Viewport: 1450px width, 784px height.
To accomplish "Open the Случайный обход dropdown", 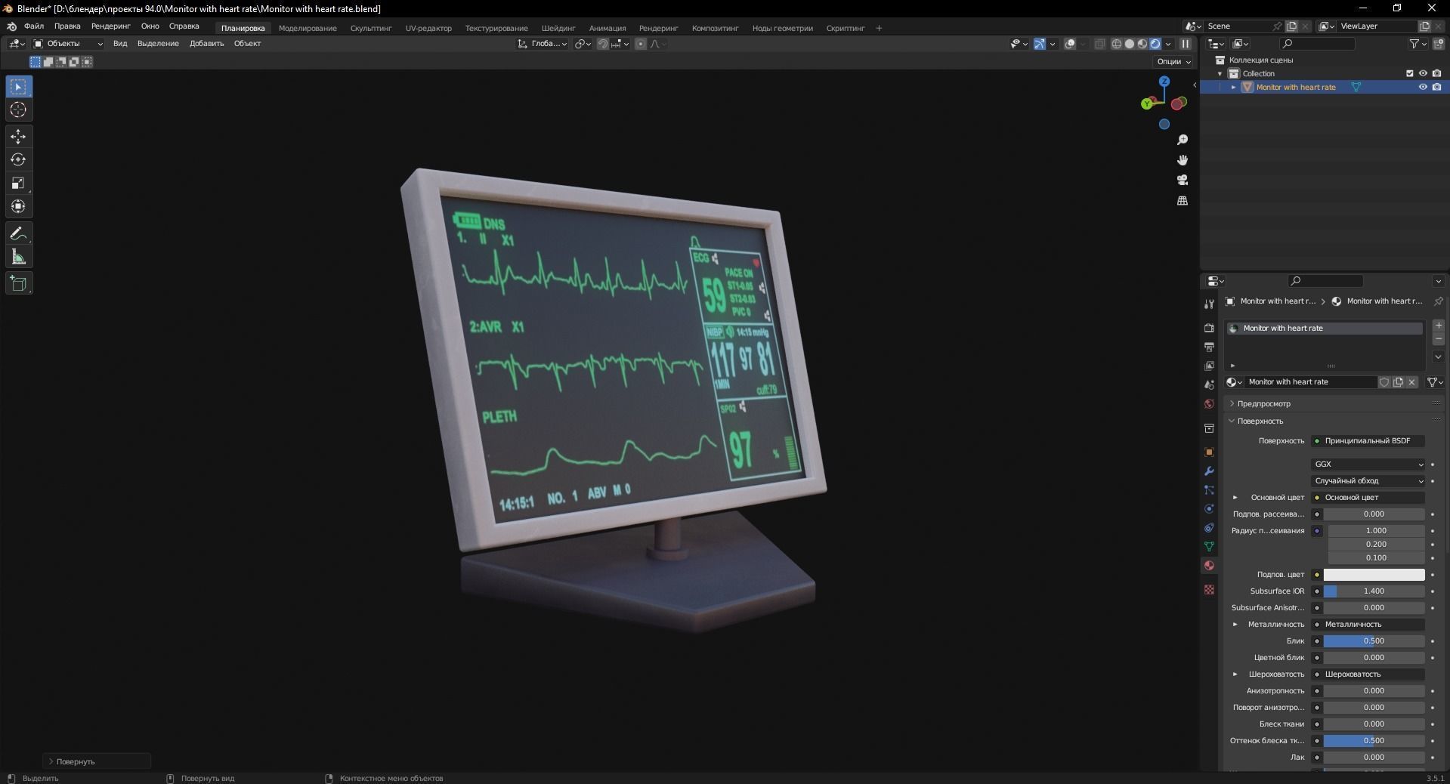I will click(x=1368, y=480).
